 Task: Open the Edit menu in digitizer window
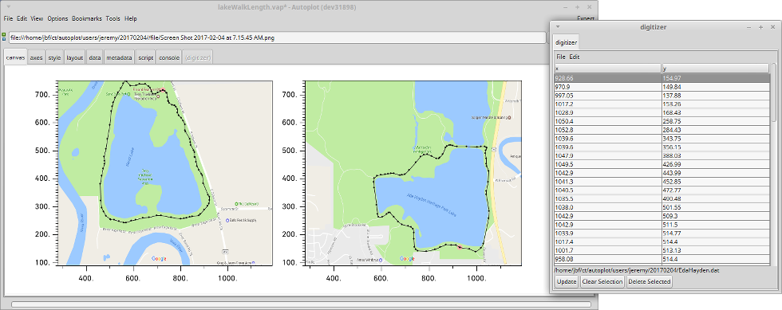point(575,57)
